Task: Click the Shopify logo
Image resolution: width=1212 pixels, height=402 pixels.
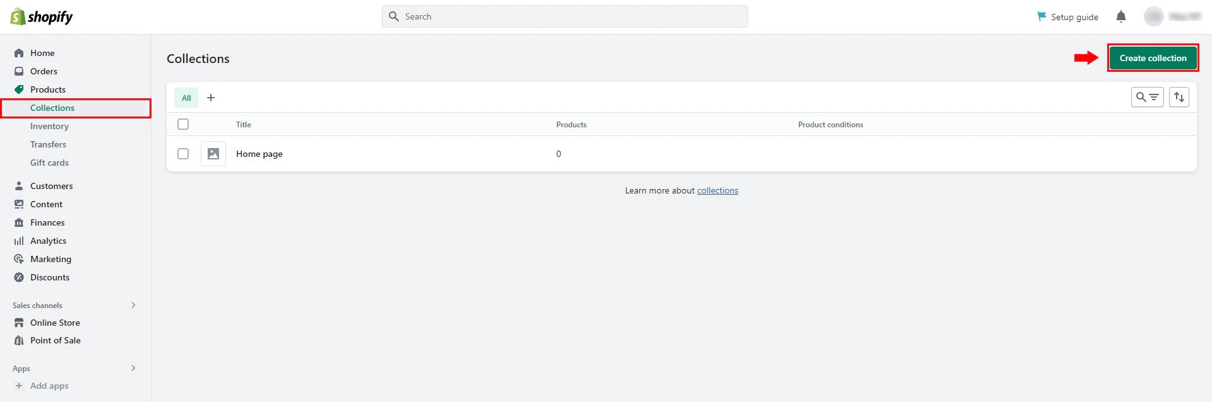Action: click(x=42, y=17)
